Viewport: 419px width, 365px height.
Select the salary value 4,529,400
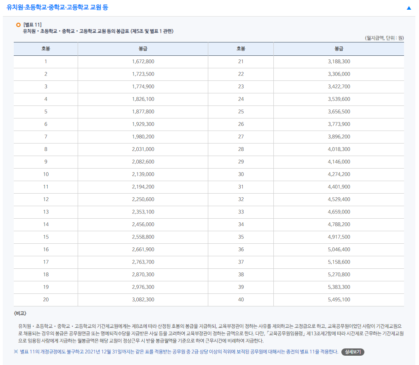[x=339, y=199]
